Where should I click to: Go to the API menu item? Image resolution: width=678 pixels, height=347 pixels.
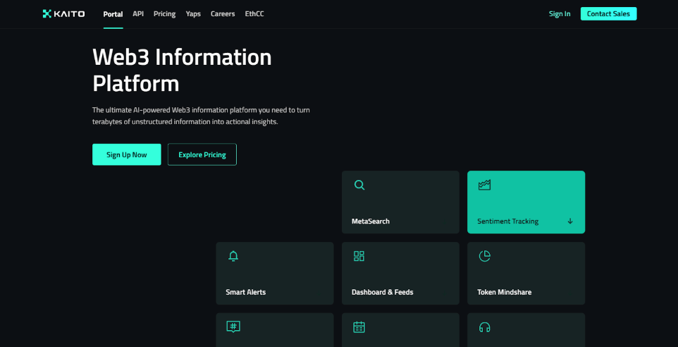click(x=138, y=14)
